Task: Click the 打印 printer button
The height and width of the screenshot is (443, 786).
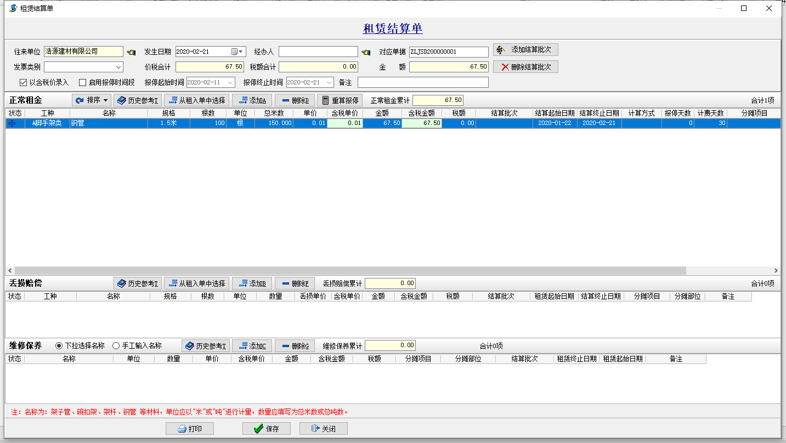Action: pos(190,429)
